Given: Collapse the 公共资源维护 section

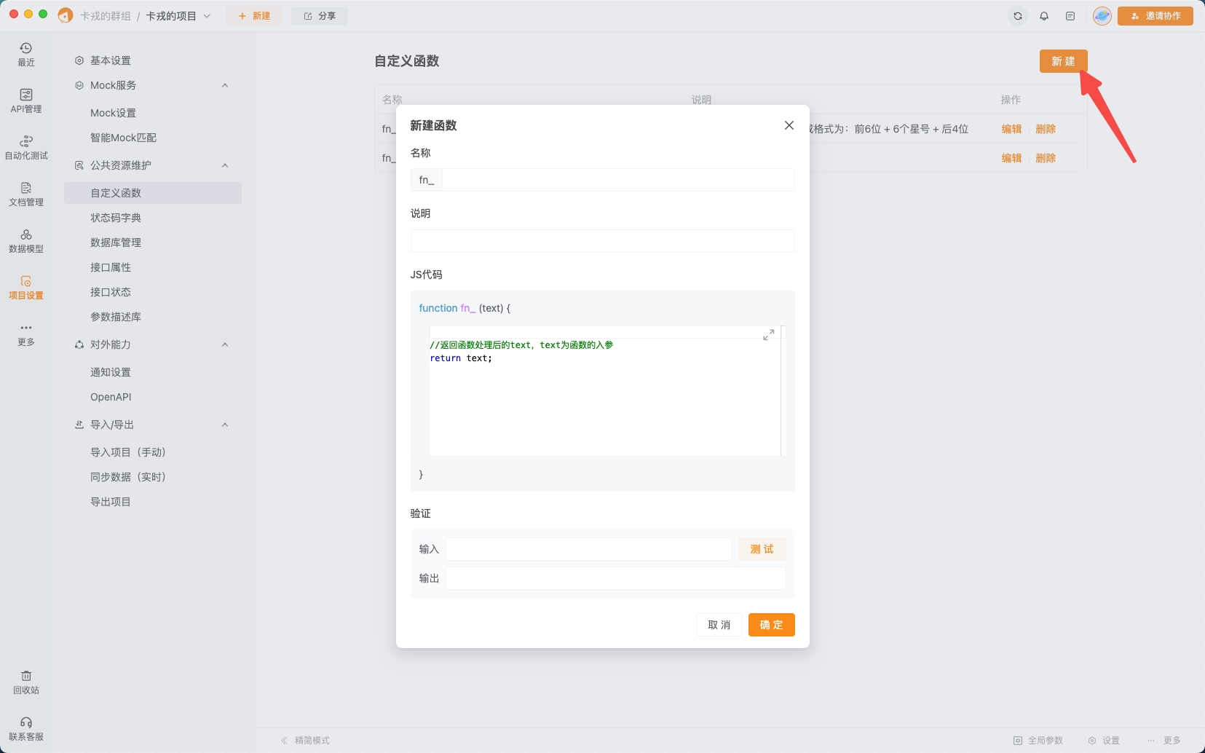Looking at the screenshot, I should click(225, 165).
